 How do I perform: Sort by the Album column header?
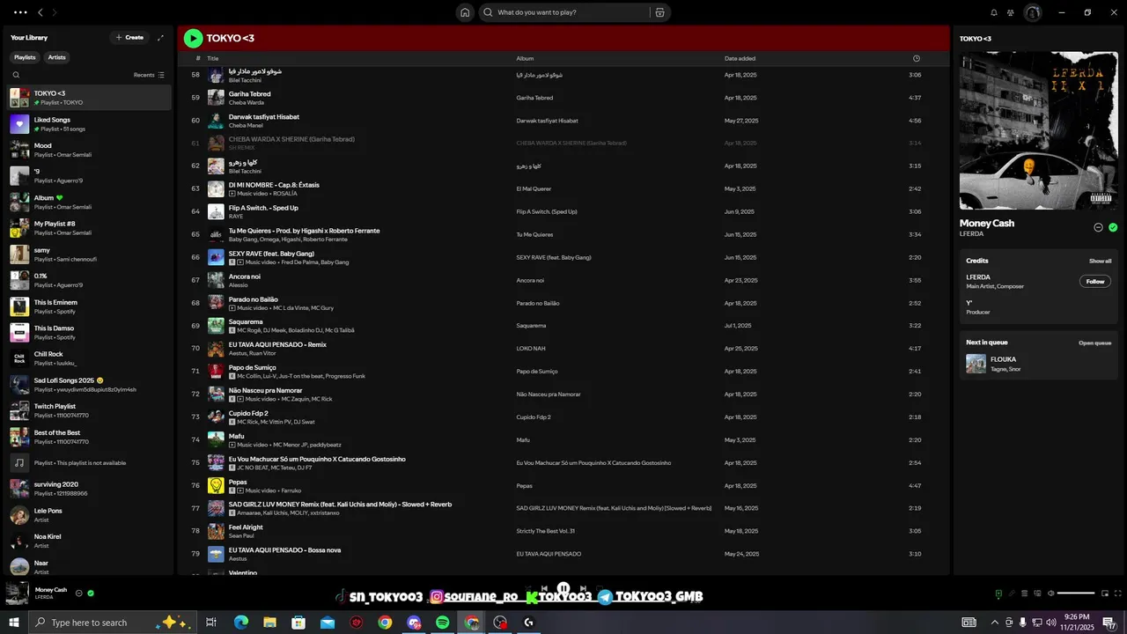(525, 58)
